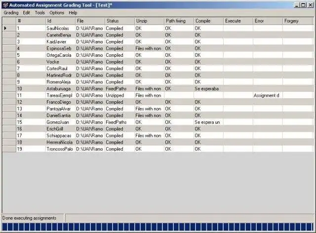The image size is (316, 233).
Task: Click the Error column header
Action: tap(268, 21)
